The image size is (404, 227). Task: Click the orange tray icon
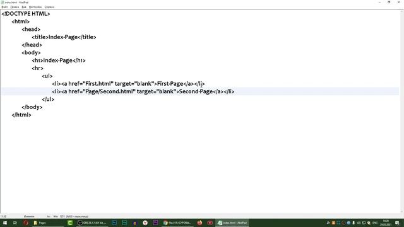coord(333,223)
